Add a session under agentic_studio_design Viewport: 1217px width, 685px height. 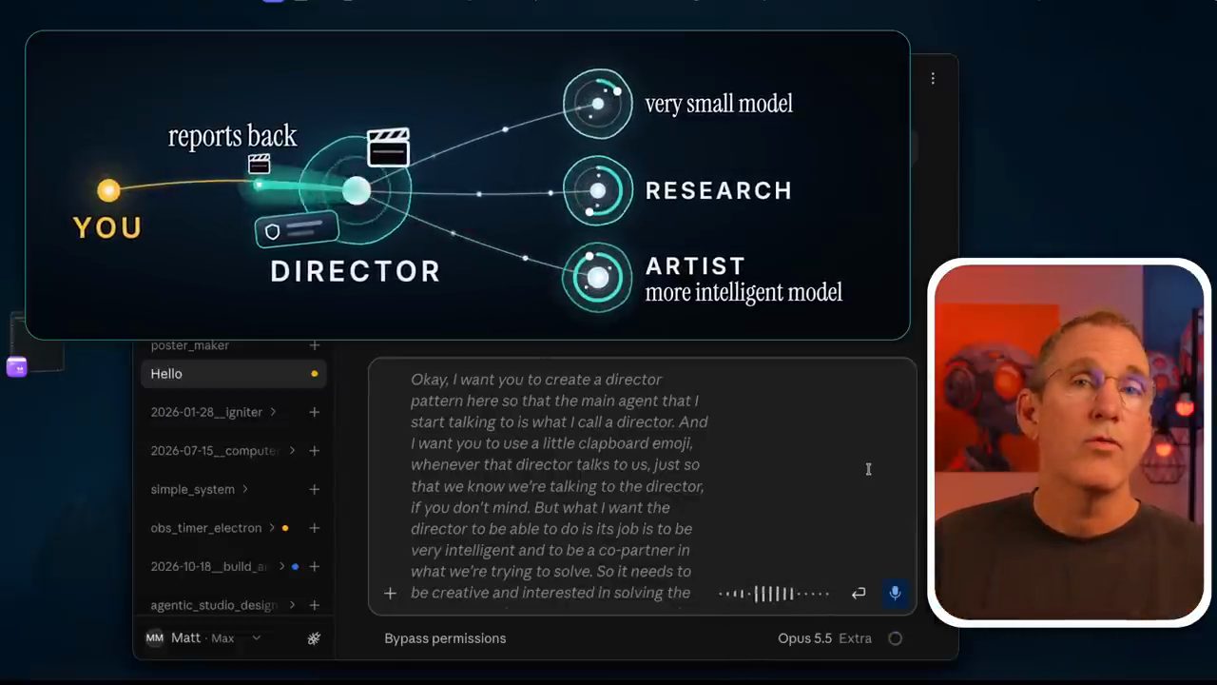(315, 605)
